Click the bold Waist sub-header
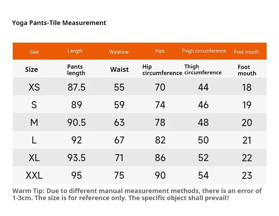This screenshot has height=216, width=279. point(119,69)
